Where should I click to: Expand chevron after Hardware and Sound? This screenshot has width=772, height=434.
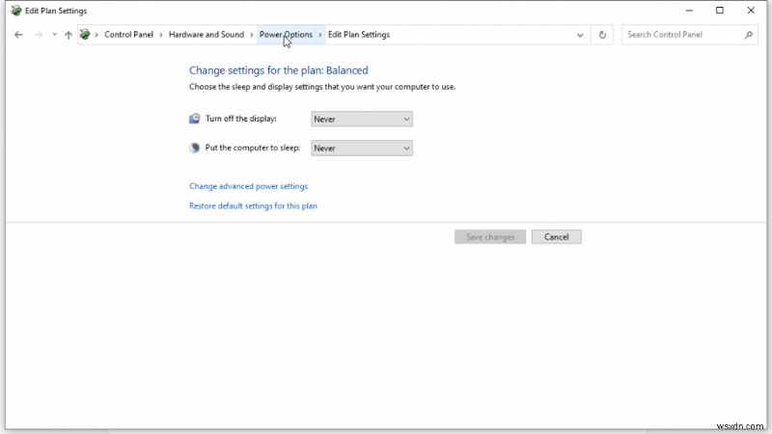click(252, 35)
